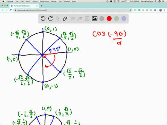The image size is (167, 125).
Task: Choose the green pen color
Action: tap(117, 18)
